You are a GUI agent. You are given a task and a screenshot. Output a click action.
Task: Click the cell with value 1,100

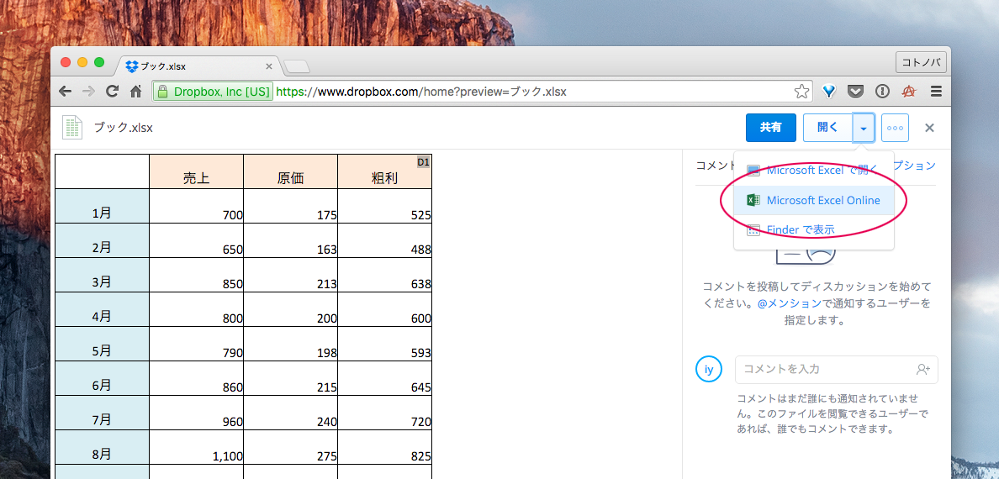[x=196, y=446]
